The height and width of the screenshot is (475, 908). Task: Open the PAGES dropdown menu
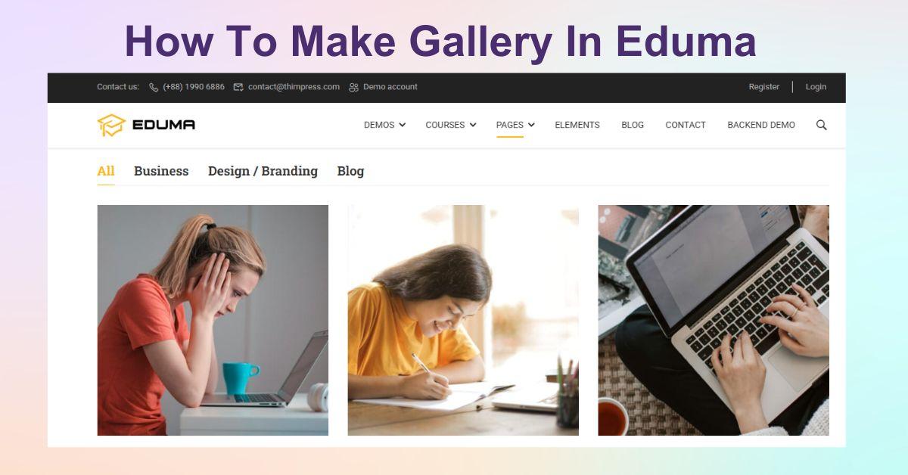pos(515,125)
